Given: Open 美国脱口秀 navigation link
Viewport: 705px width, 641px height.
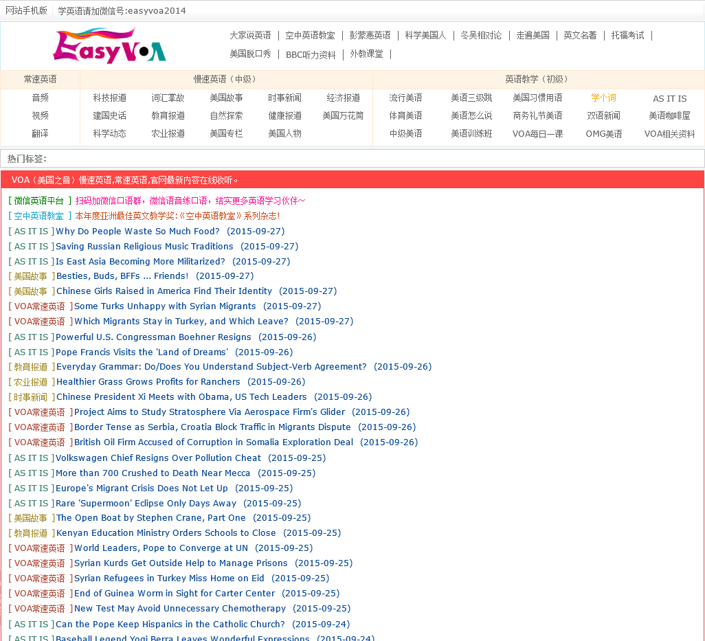Looking at the screenshot, I should 250,54.
